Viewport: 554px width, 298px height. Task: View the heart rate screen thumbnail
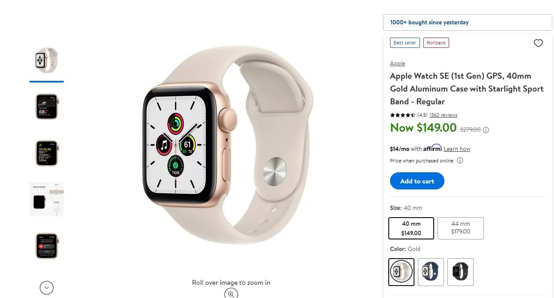coord(47,106)
